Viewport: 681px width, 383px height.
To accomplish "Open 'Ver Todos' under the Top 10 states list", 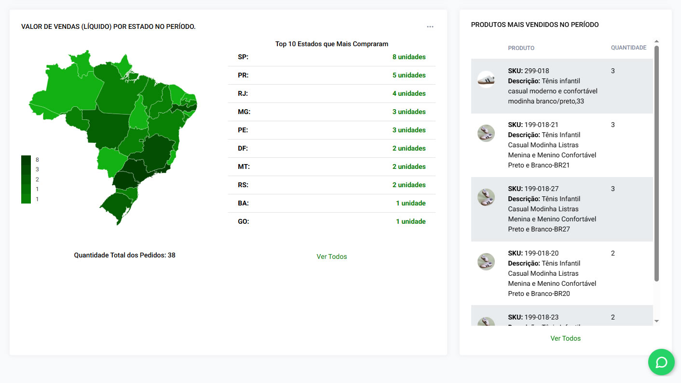I will point(331,256).
